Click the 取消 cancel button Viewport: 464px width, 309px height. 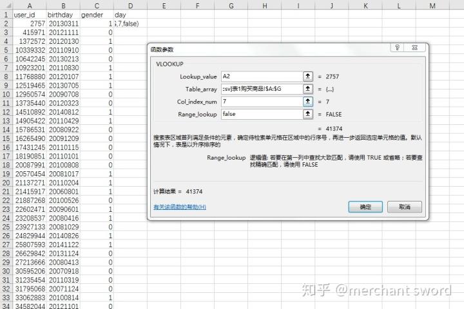405,207
